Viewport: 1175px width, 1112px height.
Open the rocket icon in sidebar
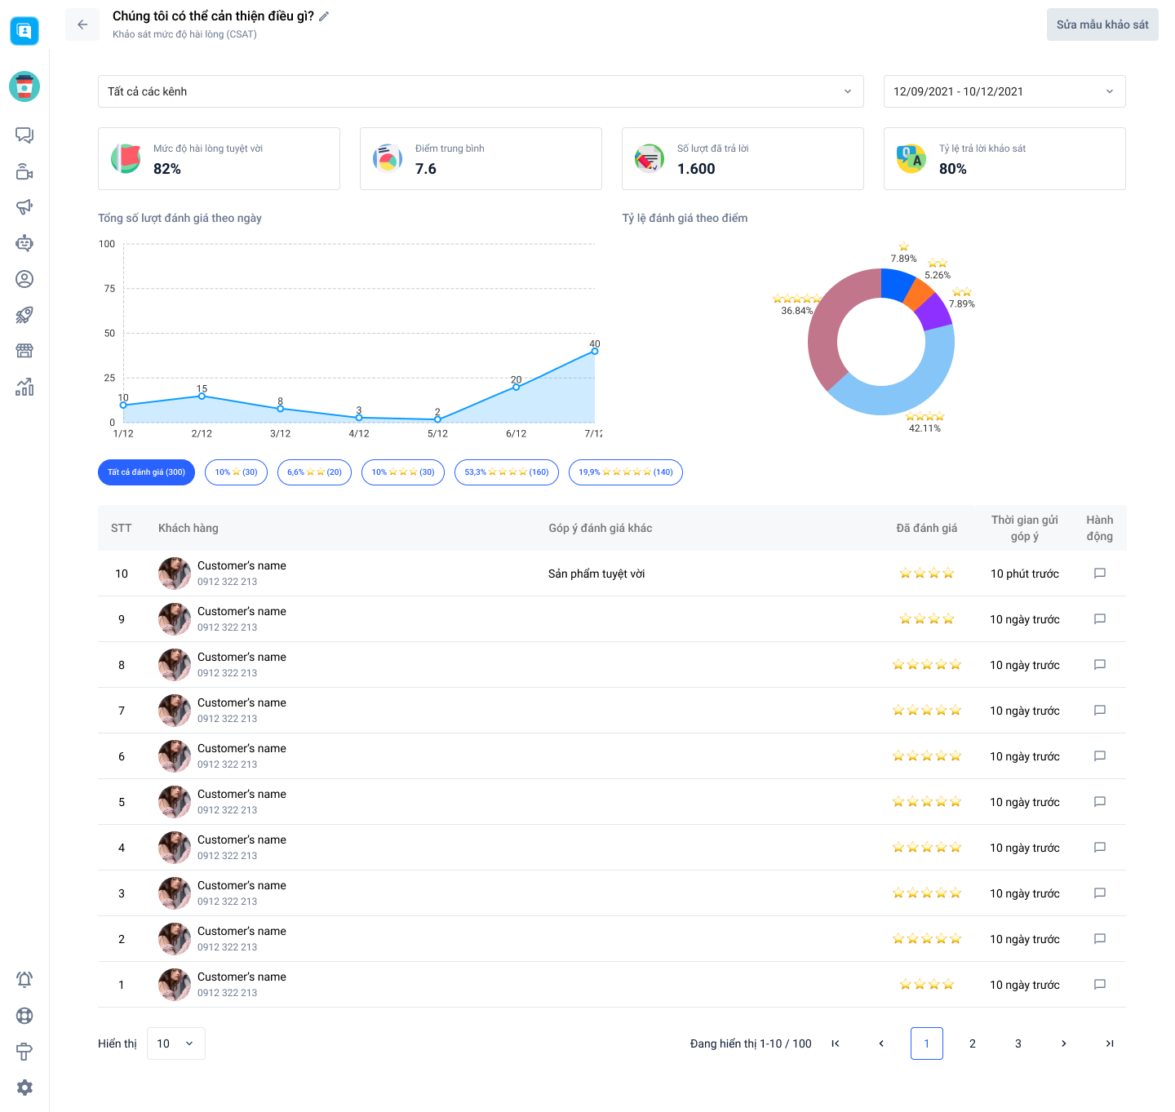point(24,315)
